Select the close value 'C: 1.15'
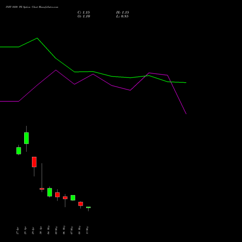Screen dimensions: 242x242 coord(84,13)
